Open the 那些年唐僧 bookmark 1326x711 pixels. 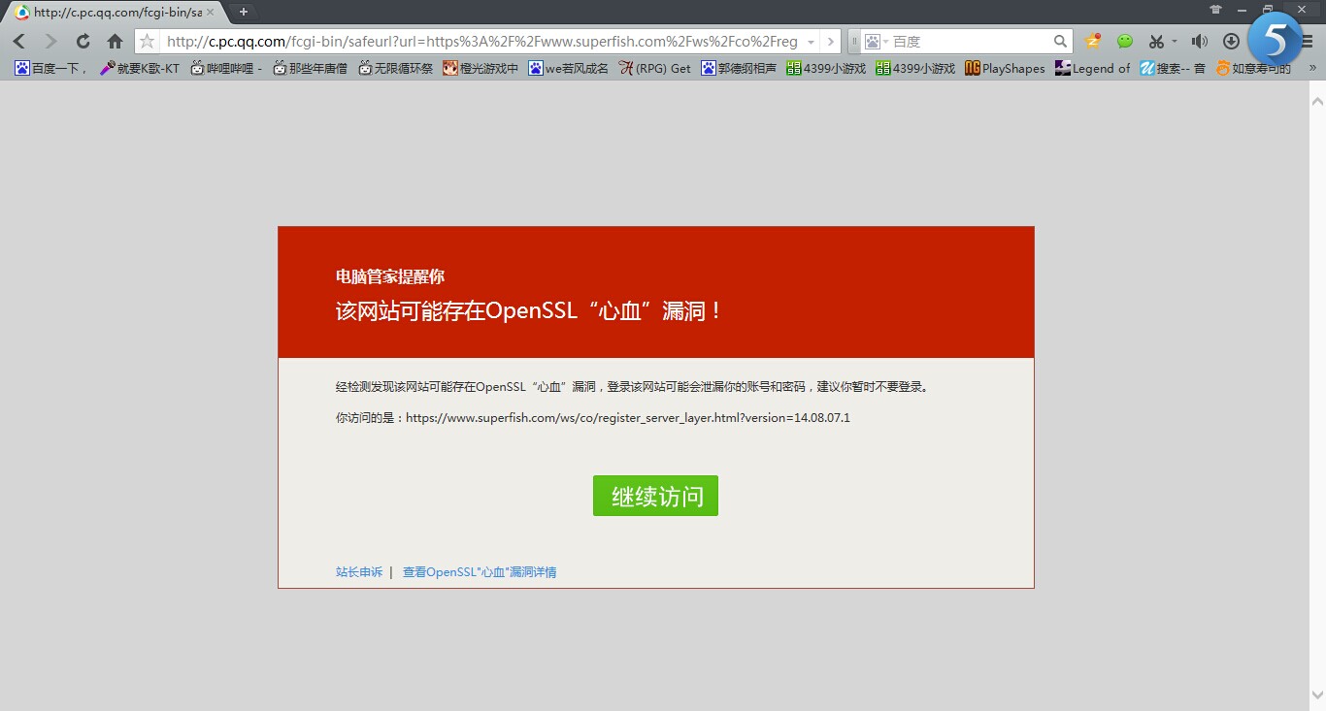310,68
